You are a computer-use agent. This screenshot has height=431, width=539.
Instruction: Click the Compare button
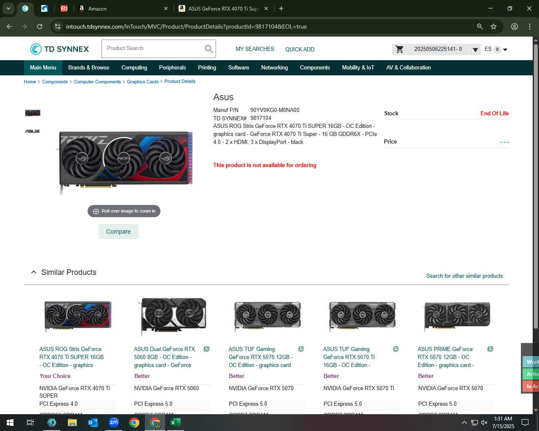pyautogui.click(x=118, y=231)
